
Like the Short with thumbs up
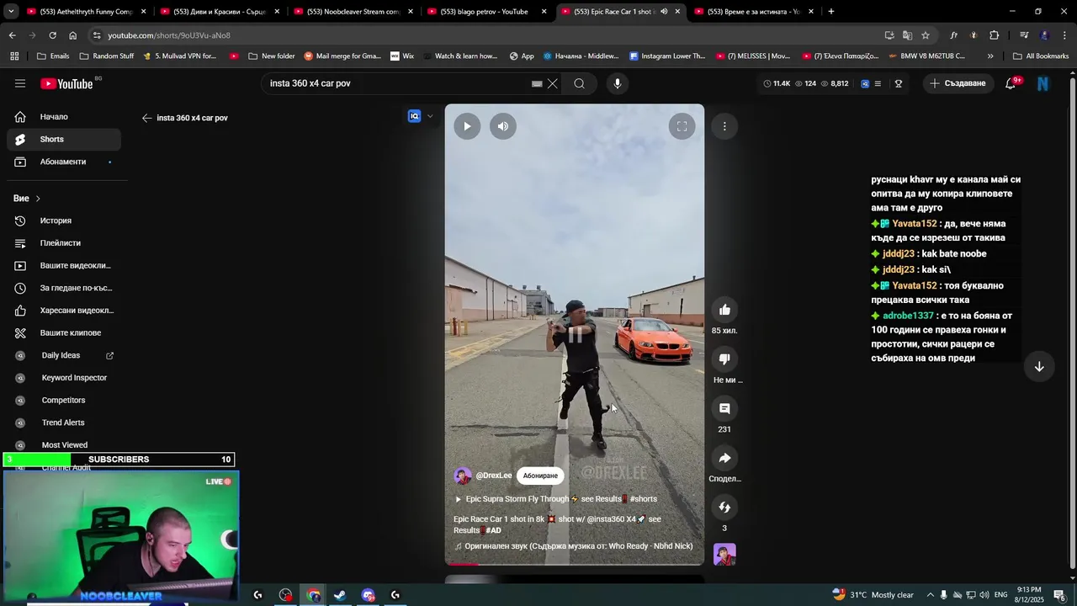[x=724, y=310]
